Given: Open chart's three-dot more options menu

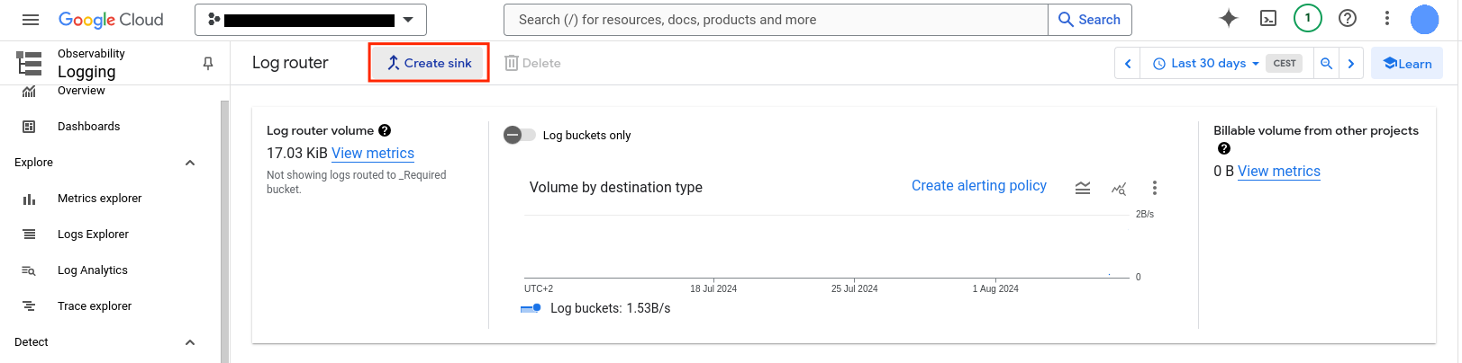Looking at the screenshot, I should [1155, 188].
